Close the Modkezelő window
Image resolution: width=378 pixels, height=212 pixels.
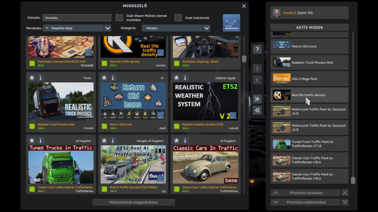coord(244,6)
